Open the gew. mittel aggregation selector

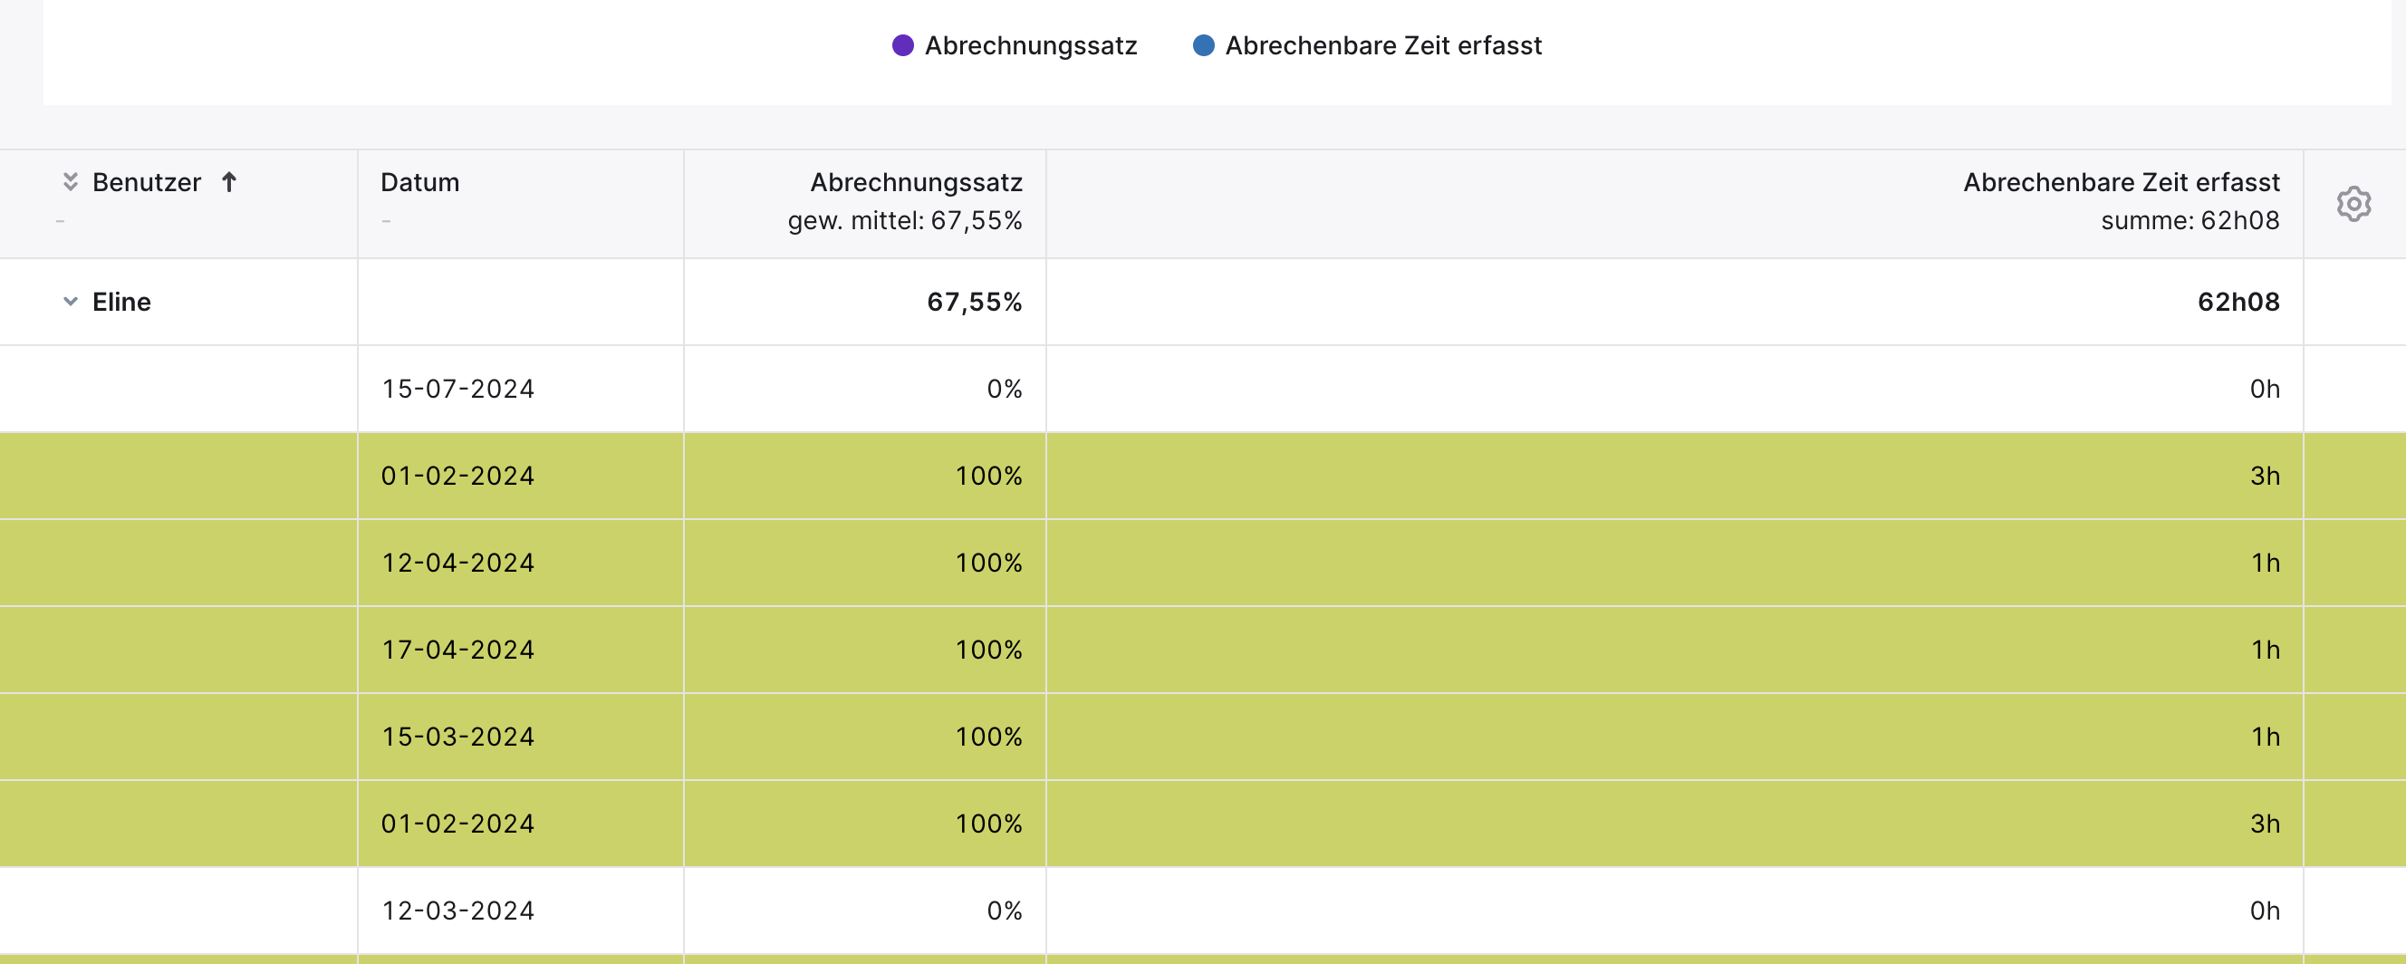pyautogui.click(x=905, y=221)
